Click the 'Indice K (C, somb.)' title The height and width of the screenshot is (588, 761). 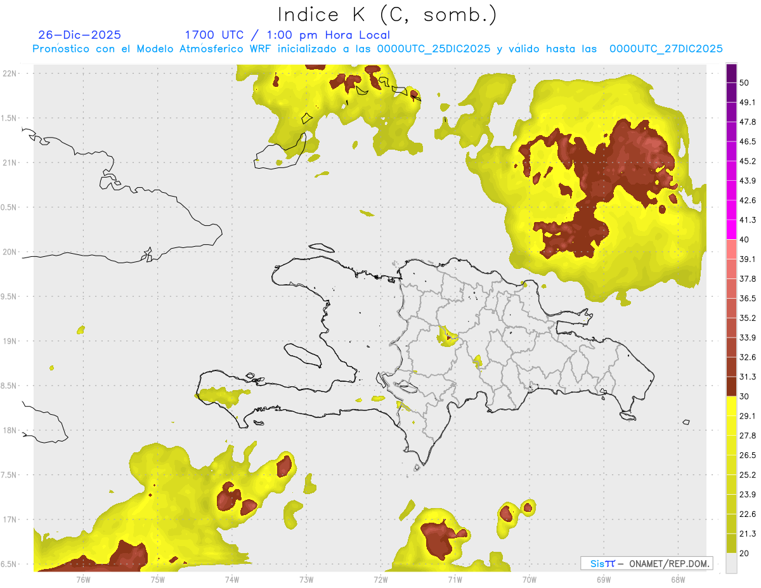tap(387, 15)
